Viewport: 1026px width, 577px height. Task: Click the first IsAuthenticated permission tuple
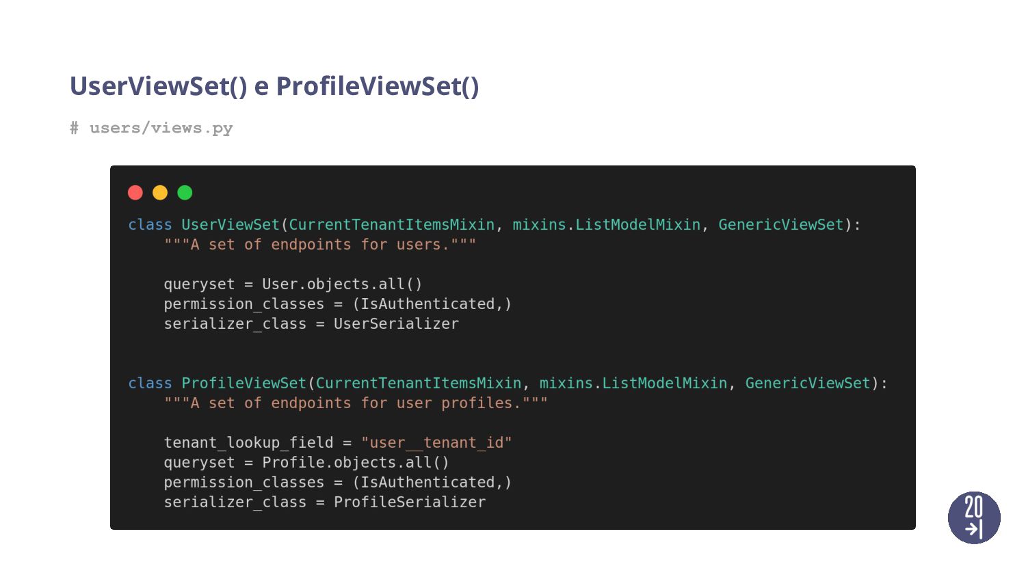coord(432,304)
